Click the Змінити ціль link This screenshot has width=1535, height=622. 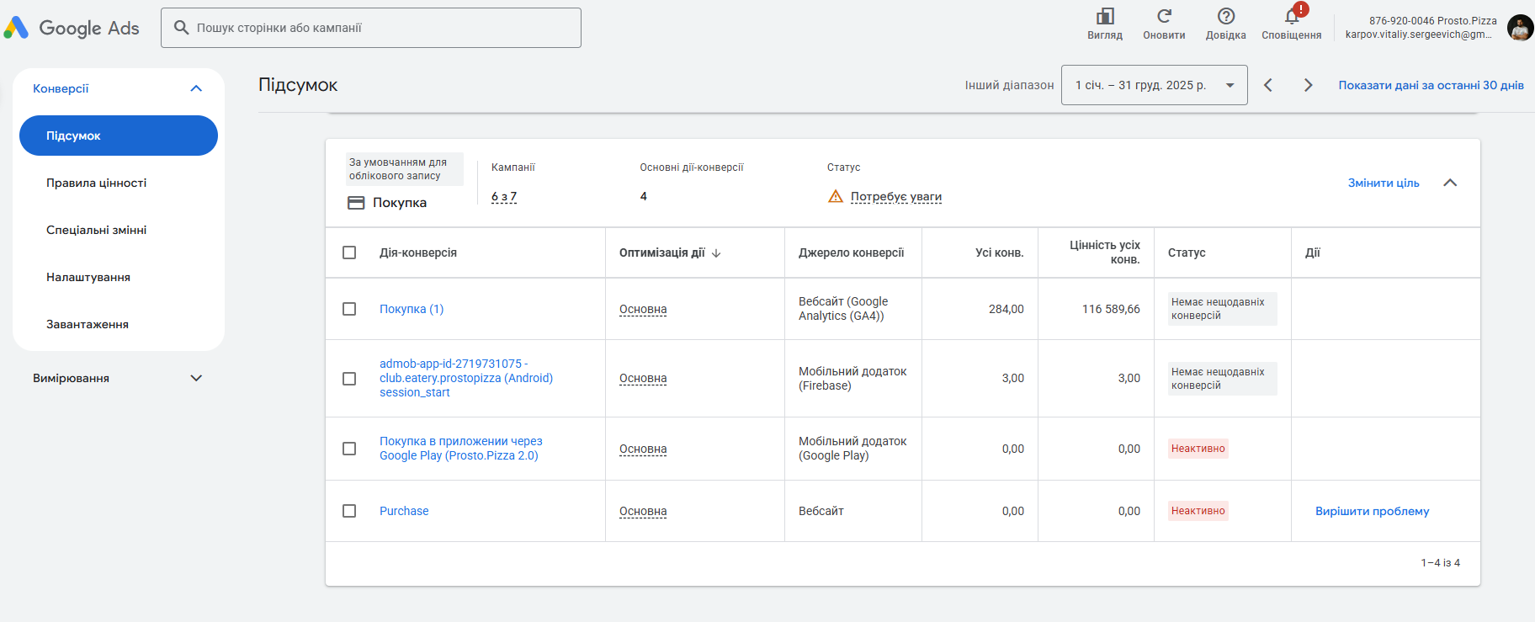pyautogui.click(x=1383, y=183)
